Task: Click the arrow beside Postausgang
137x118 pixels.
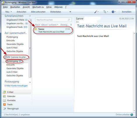Action: click(x=30, y=82)
